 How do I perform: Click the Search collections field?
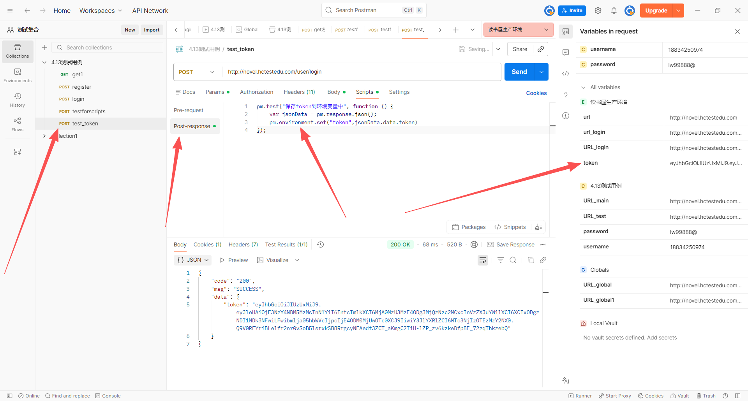[x=108, y=47]
